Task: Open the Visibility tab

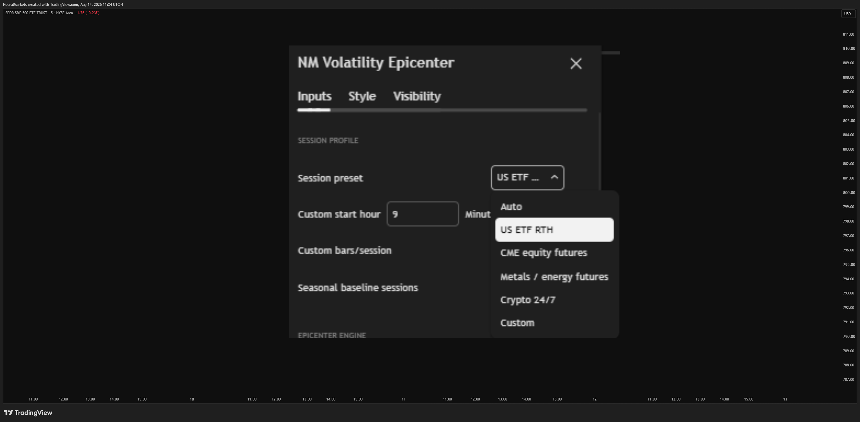Action: [x=417, y=97]
